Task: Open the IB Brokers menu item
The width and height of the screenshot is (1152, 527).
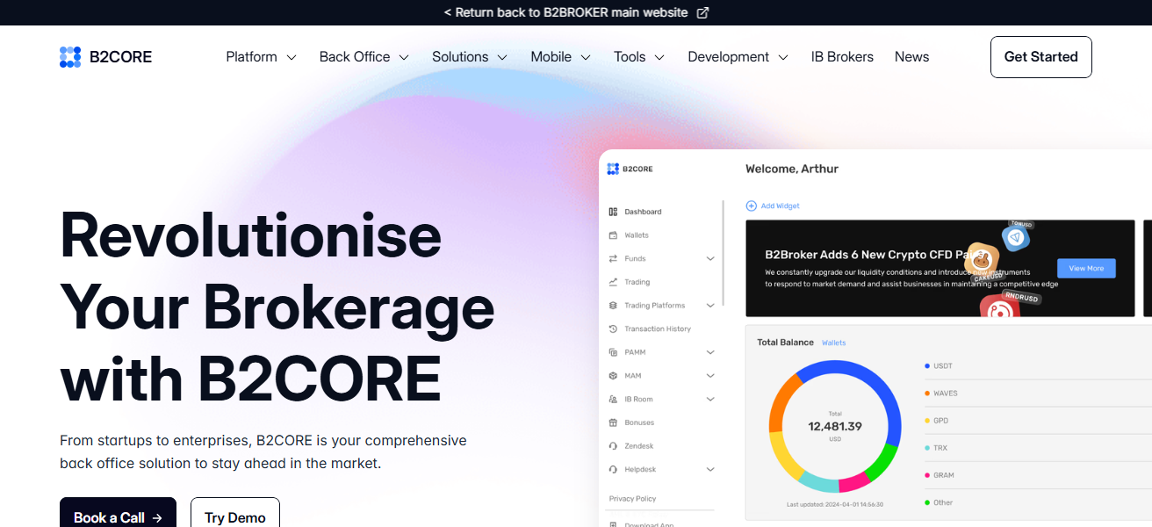Action: click(841, 56)
